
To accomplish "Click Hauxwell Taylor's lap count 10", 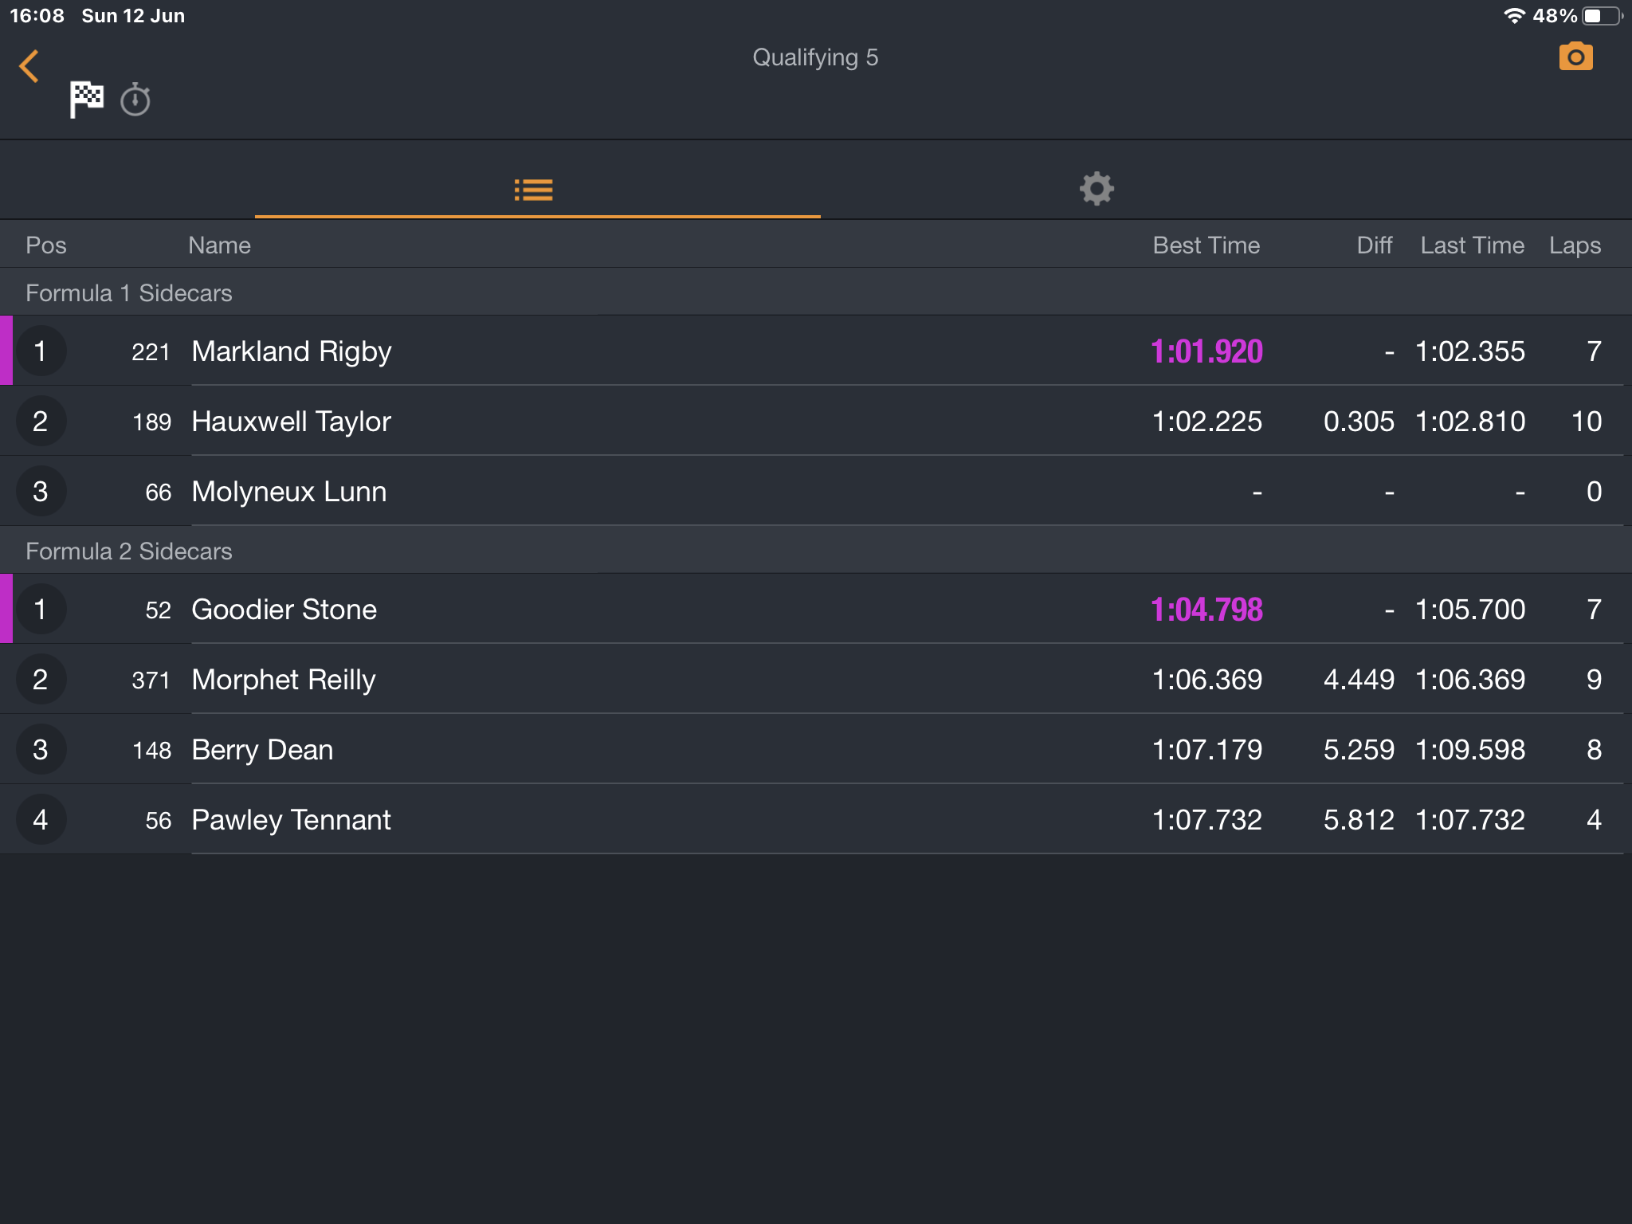I will (x=1586, y=422).
